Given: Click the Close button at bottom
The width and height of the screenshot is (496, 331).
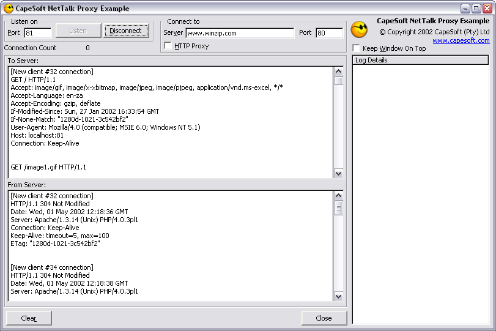Looking at the screenshot, I should click(324, 318).
